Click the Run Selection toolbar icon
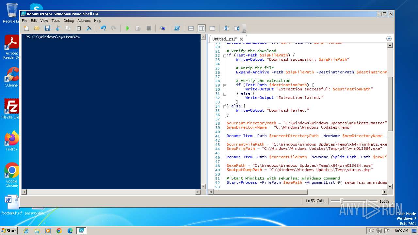Screen dimensions: 418x235 point(138,28)
